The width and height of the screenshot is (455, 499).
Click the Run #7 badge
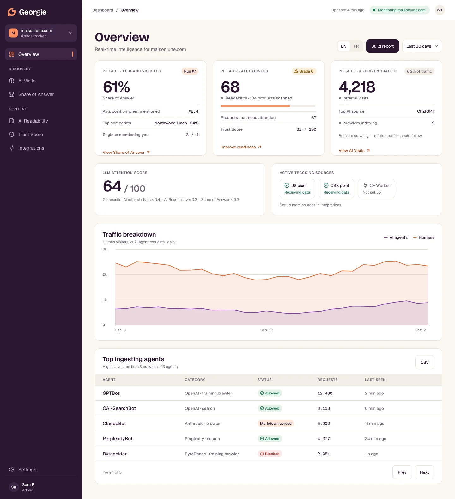[x=190, y=71]
